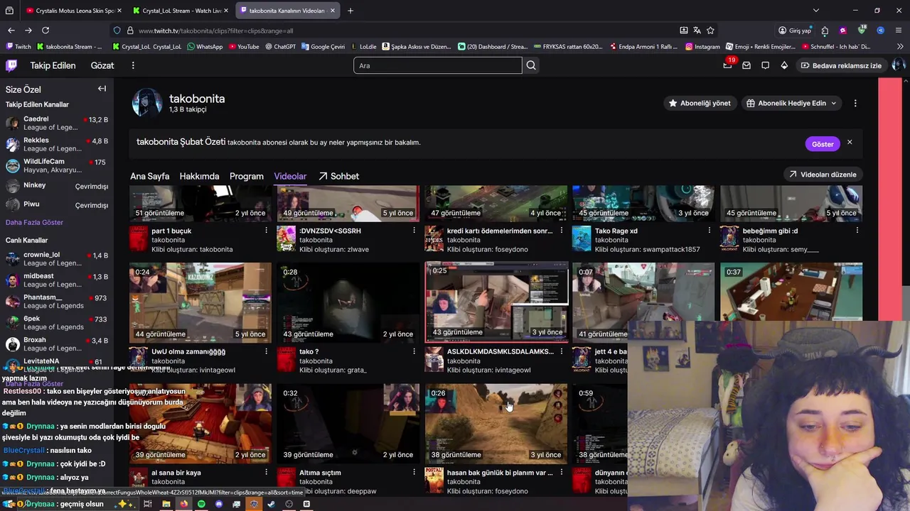
Task: Focus the Ara search input field
Action: 438,65
